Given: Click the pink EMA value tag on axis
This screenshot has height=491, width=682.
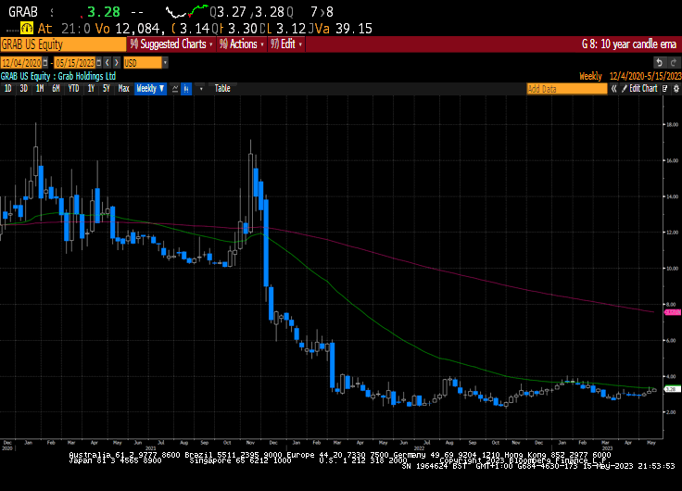Looking at the screenshot, I should pos(673,312).
